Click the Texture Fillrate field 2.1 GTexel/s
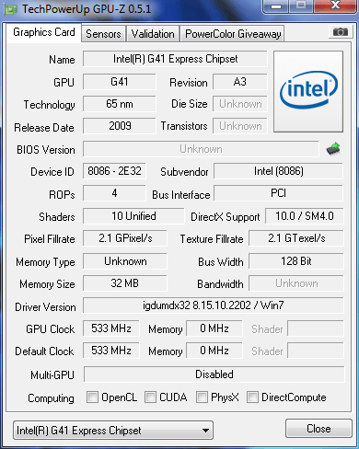Screen dimensions: 359x449 [296, 238]
